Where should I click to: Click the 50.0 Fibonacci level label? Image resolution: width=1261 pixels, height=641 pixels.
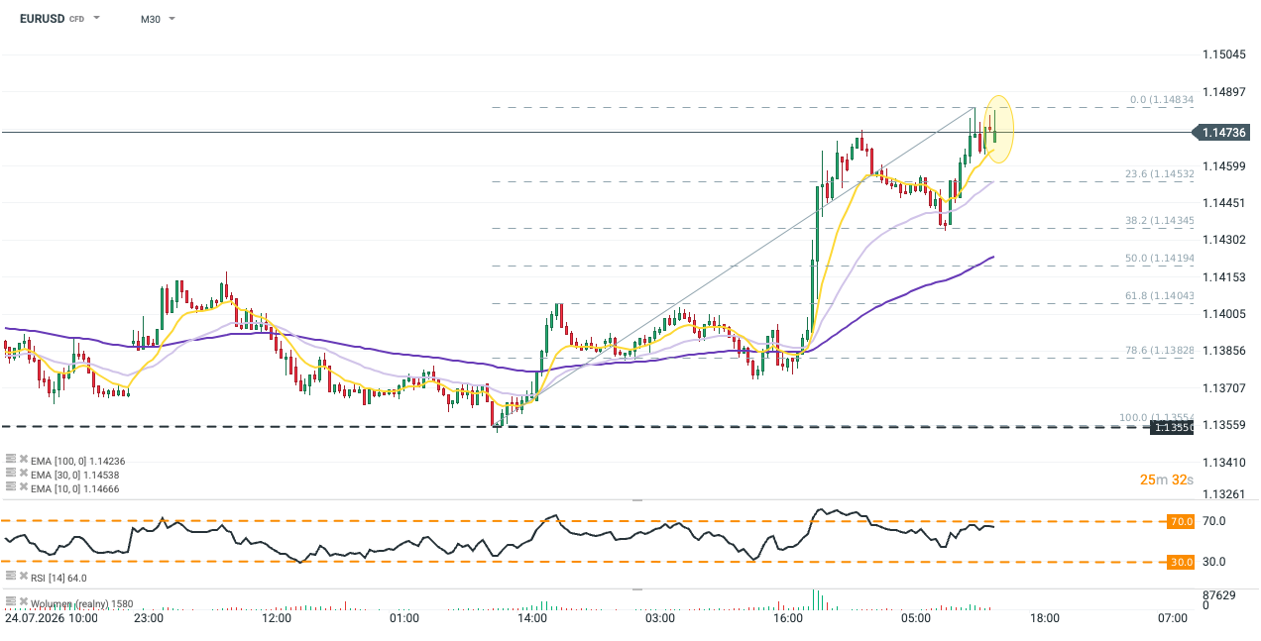click(1159, 259)
